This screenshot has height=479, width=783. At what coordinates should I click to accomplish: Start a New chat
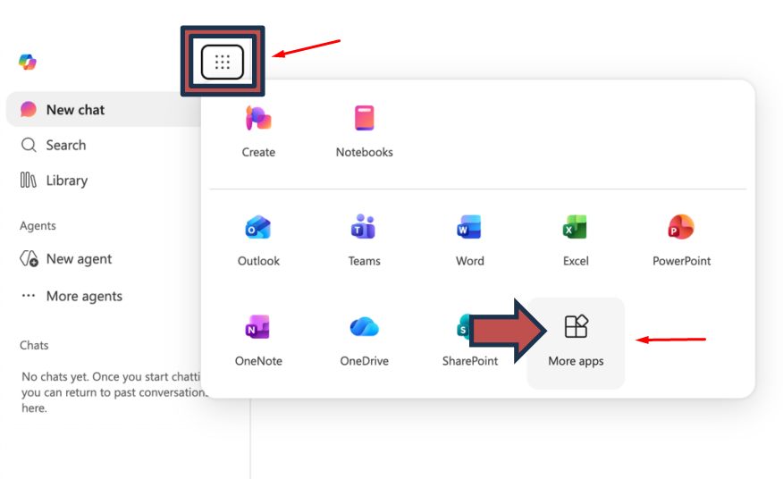[x=105, y=109]
